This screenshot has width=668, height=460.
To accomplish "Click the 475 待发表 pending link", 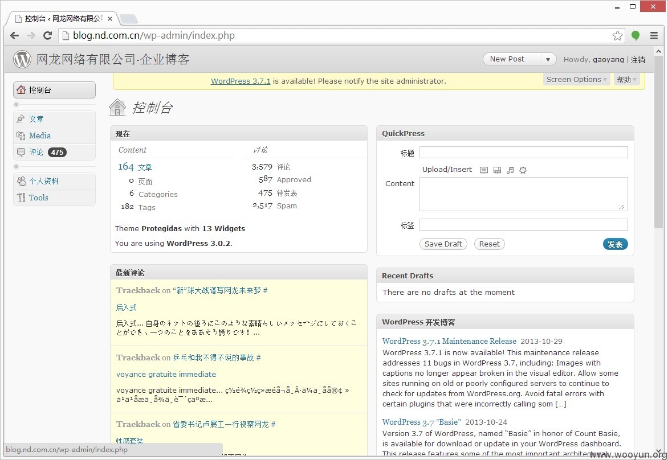I will [278, 193].
